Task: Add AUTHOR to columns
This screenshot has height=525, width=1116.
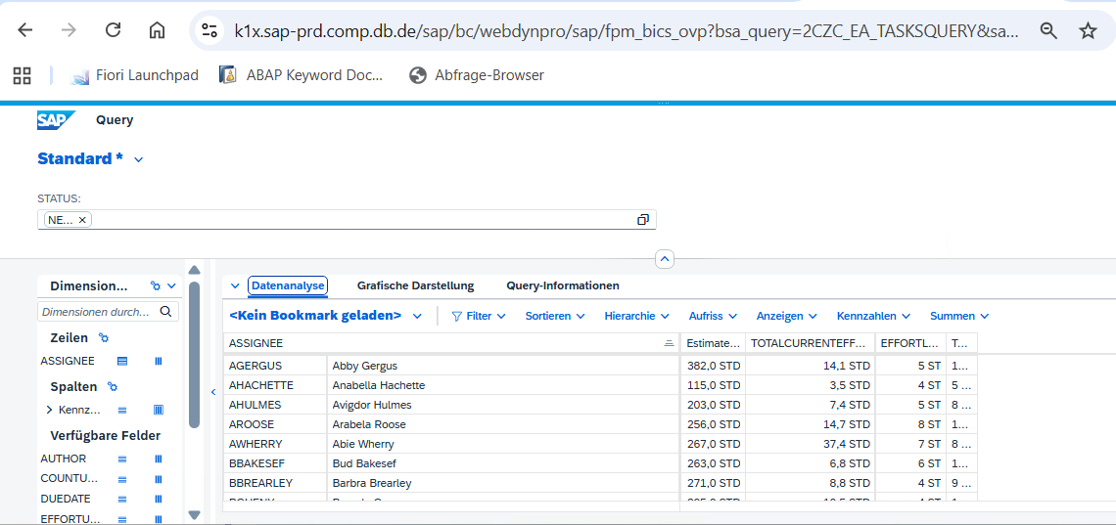Action: [159, 459]
